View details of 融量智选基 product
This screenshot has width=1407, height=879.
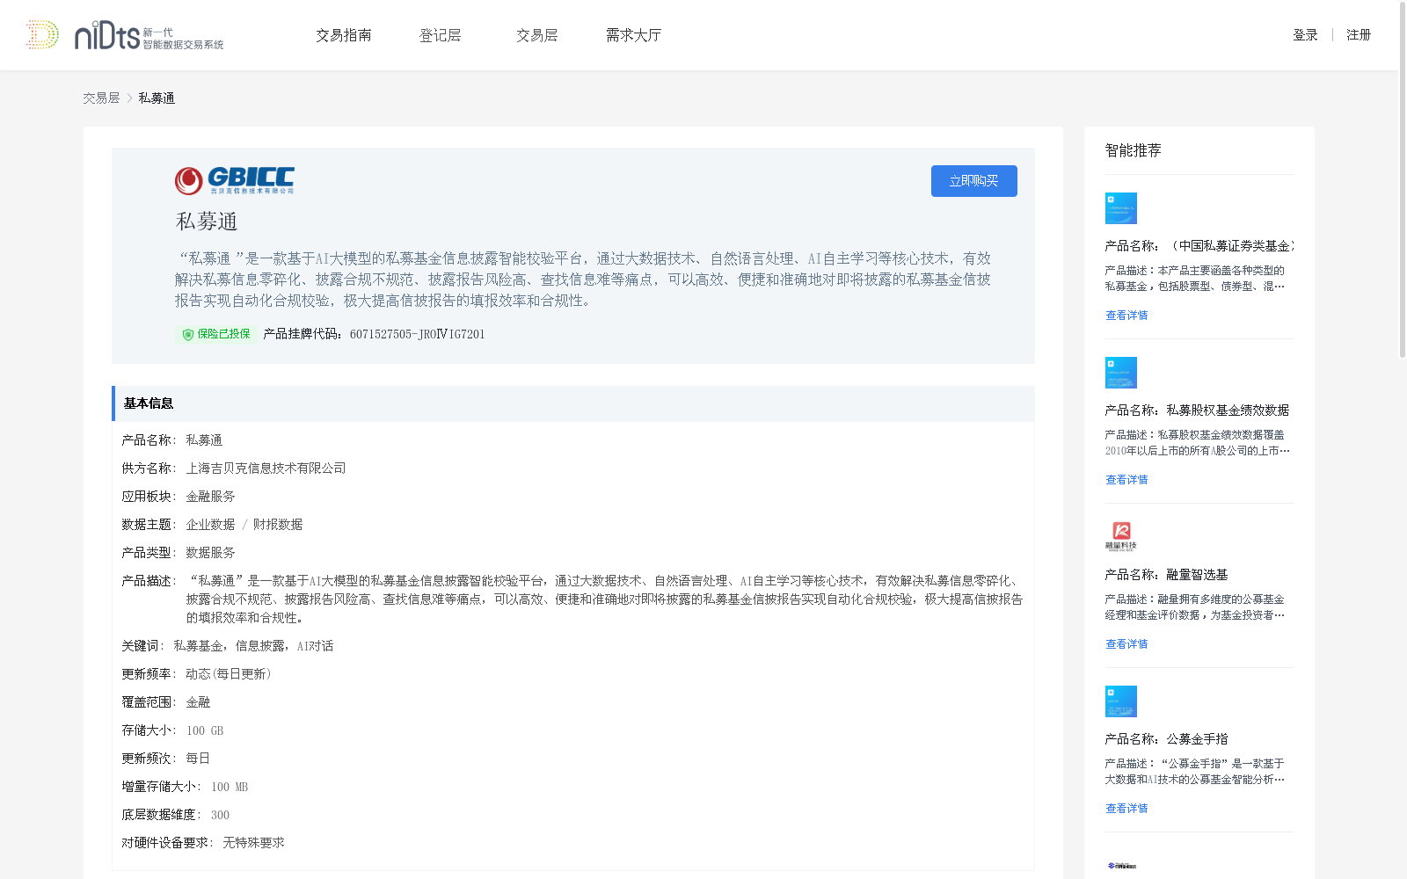[x=1126, y=644]
